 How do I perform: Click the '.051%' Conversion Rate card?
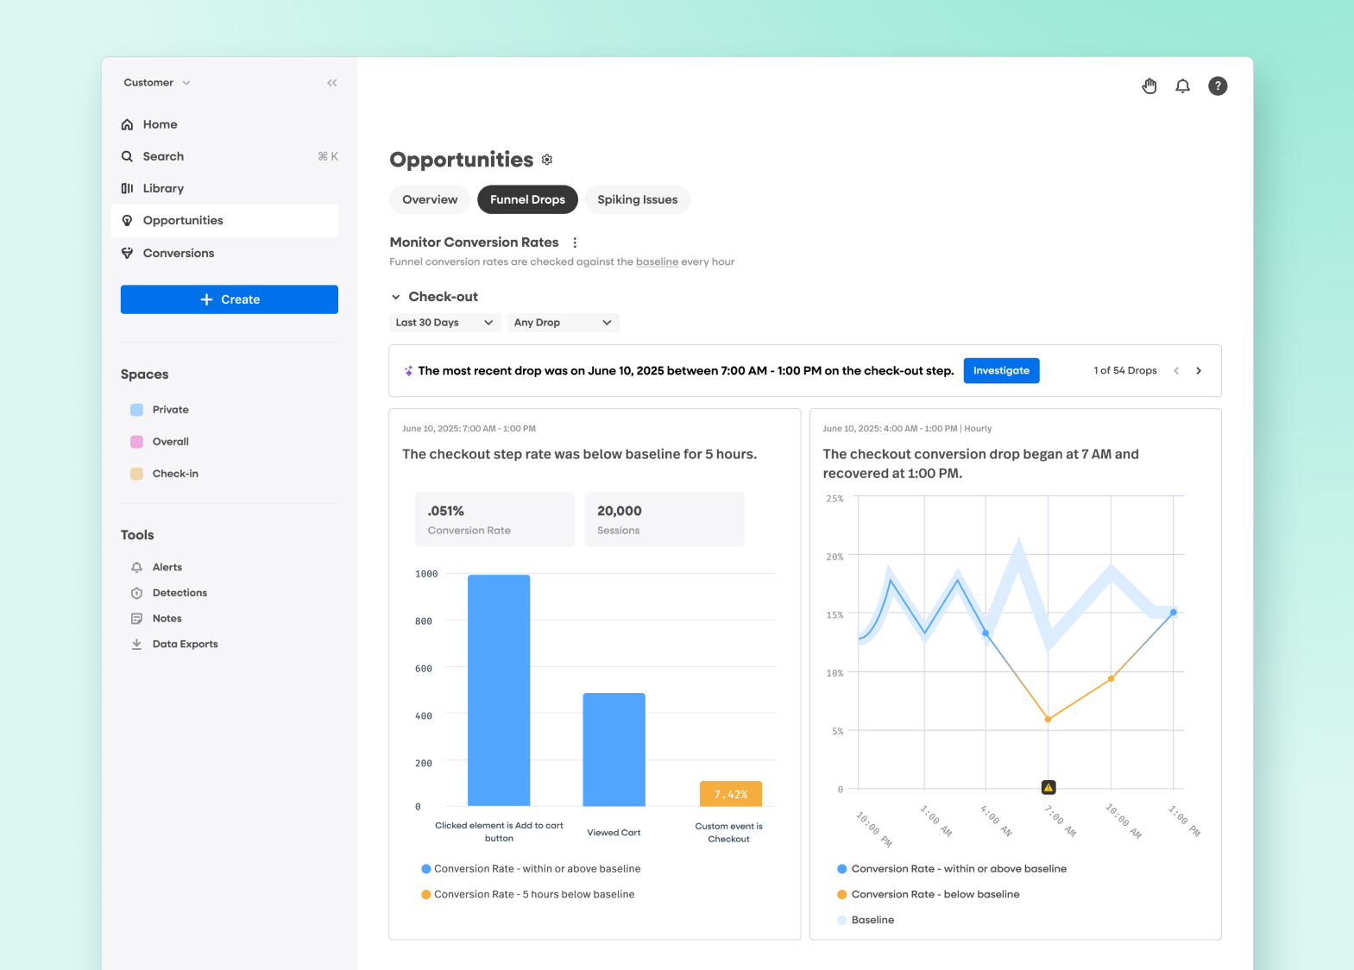(494, 520)
